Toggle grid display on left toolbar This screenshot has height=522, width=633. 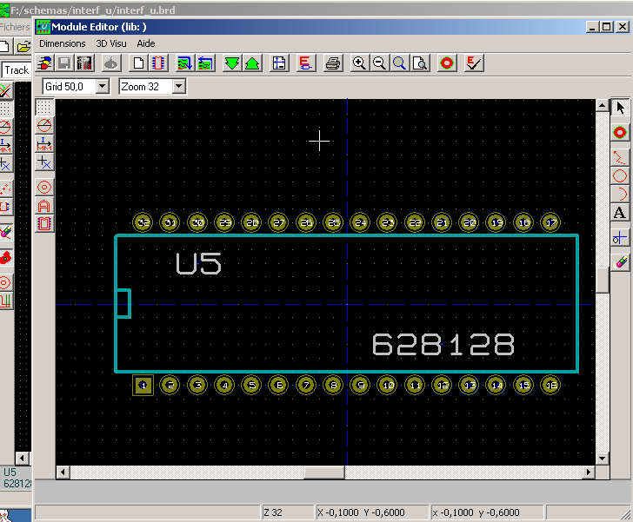pos(44,107)
